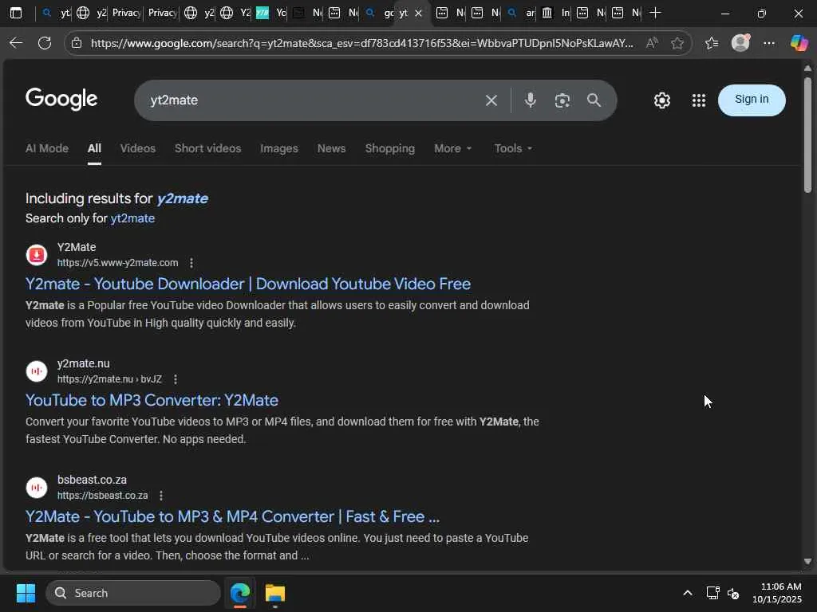Click the https://bsbeast.co.za URL text
Screen dimensions: 817x612
tap(103, 496)
